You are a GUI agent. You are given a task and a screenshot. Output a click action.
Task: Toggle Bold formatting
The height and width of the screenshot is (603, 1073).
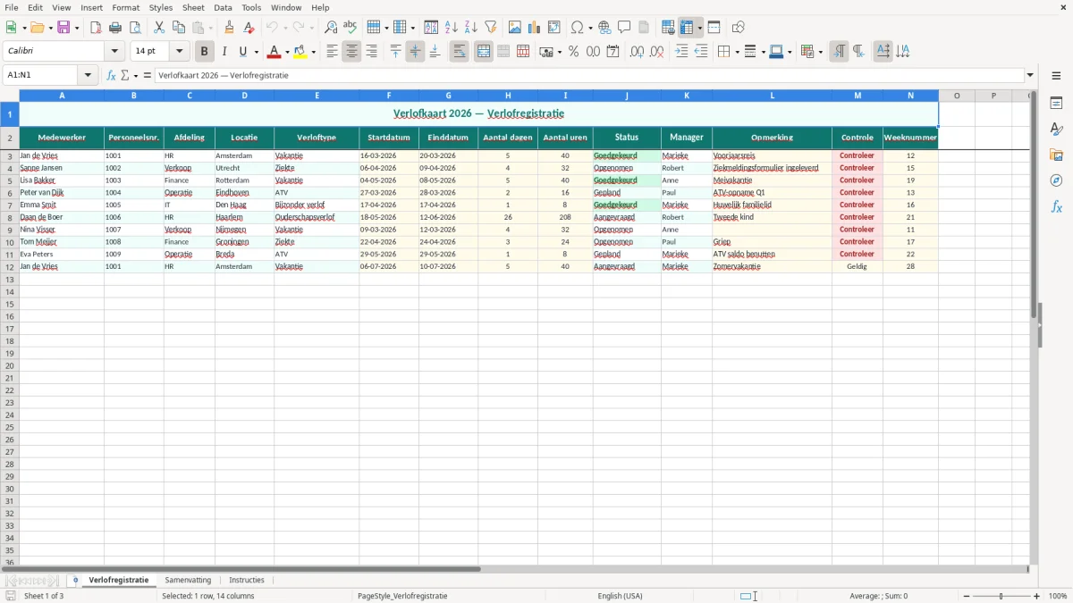pyautogui.click(x=204, y=52)
